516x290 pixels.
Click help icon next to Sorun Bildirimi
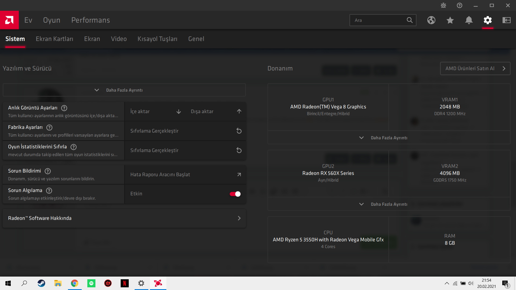click(48, 171)
